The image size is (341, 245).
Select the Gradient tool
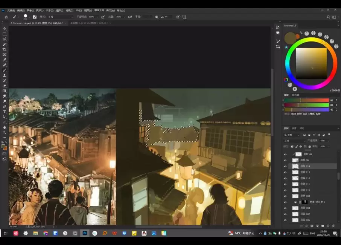pyautogui.click(x=5, y=91)
